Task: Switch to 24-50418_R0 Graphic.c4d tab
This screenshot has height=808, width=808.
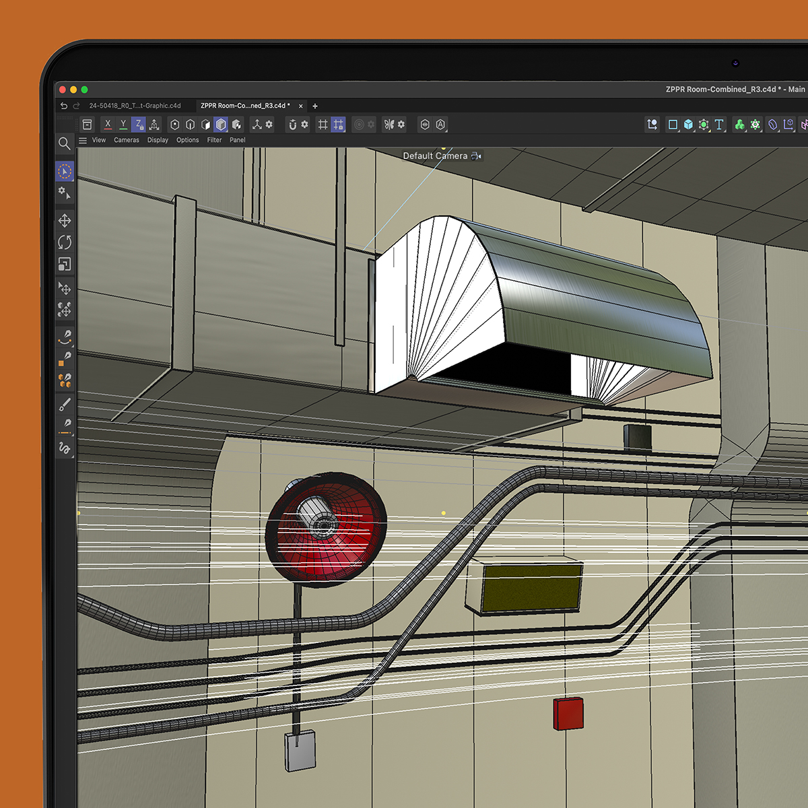Action: (135, 106)
